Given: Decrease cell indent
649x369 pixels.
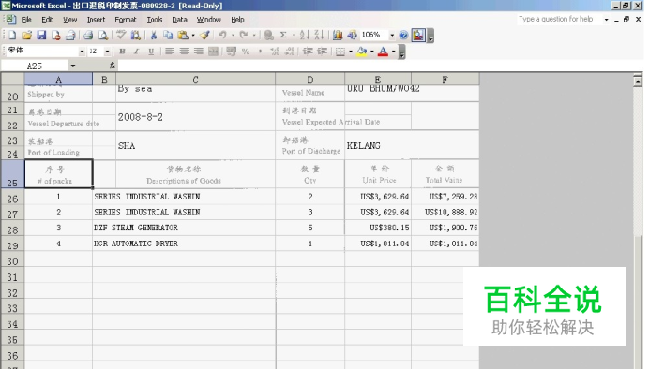Looking at the screenshot, I should point(308,52).
